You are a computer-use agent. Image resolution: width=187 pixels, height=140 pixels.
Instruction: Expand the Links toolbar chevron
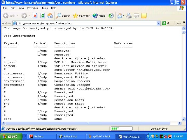click(184, 22)
